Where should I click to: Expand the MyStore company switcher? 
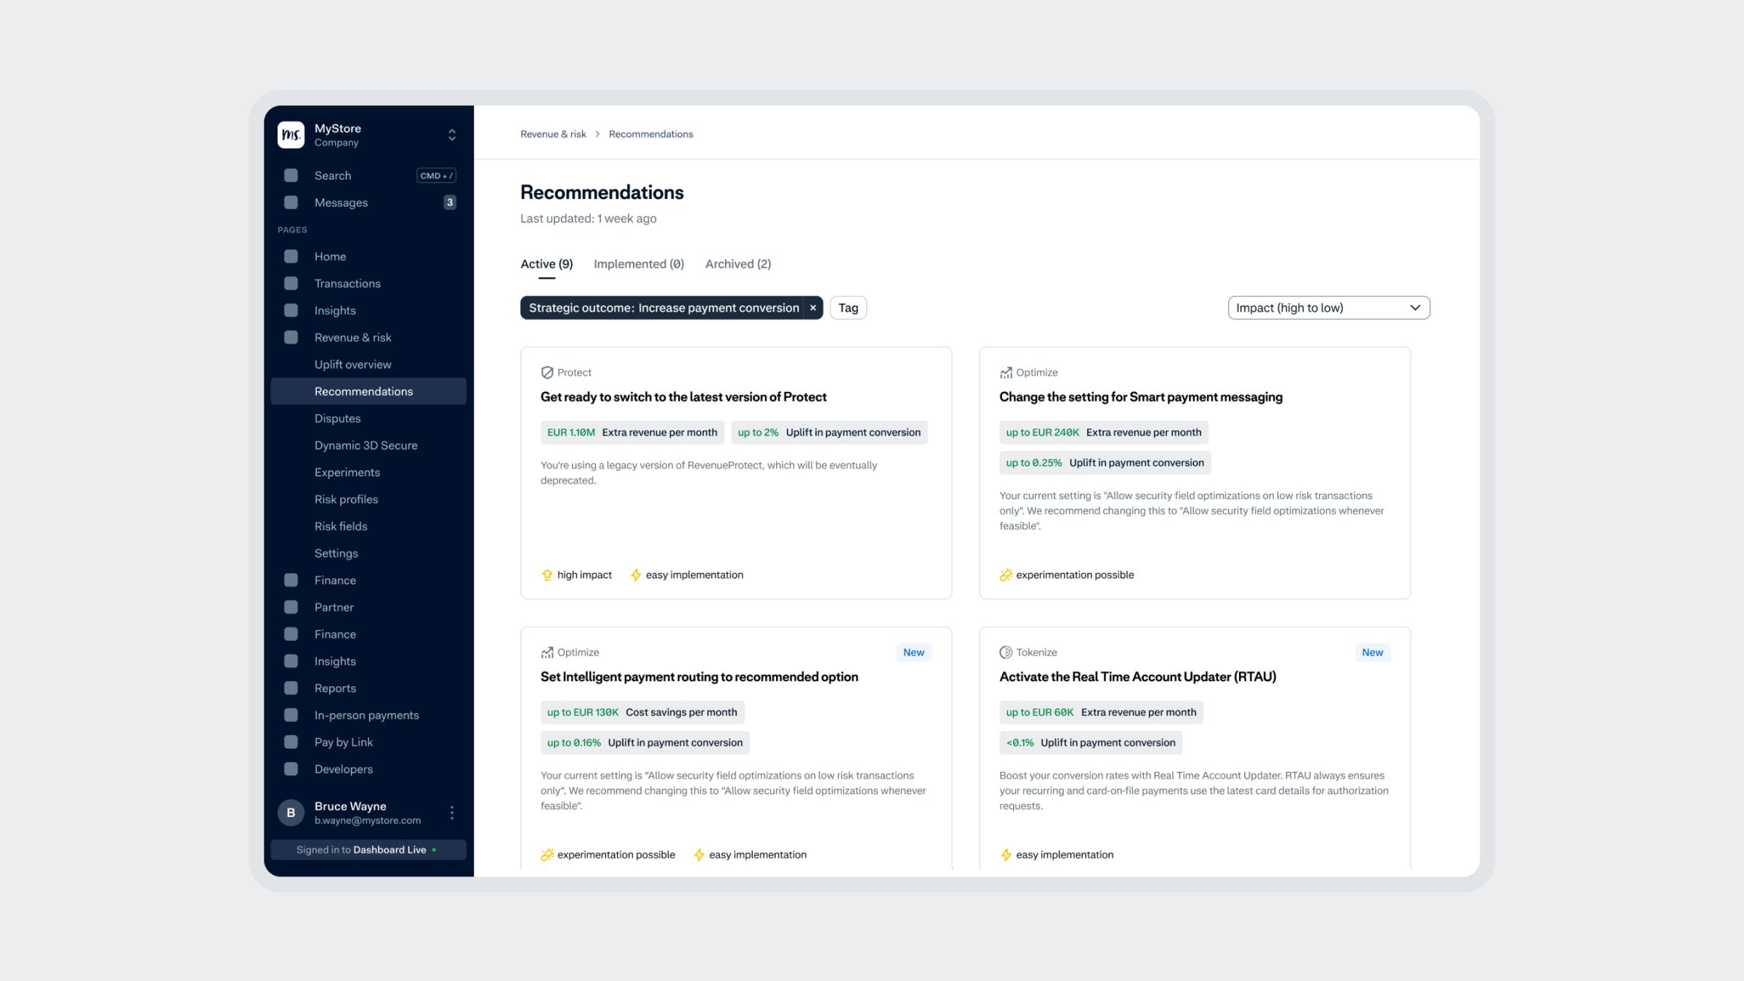(x=451, y=135)
